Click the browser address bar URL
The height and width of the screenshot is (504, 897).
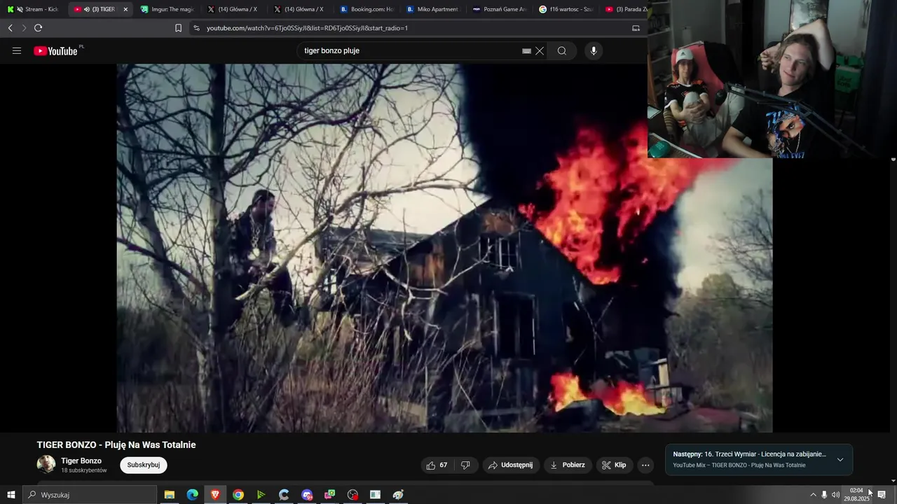[307, 28]
